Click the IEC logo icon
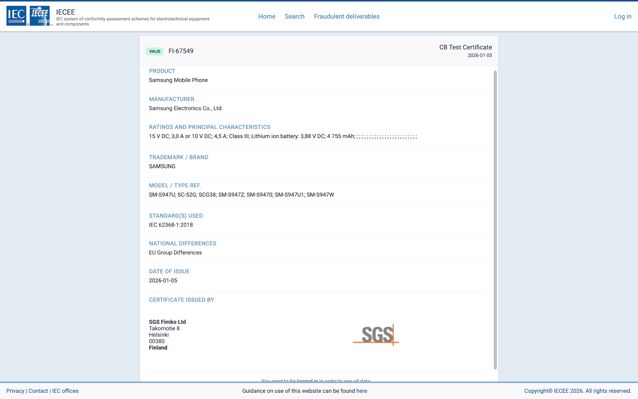 pos(16,16)
